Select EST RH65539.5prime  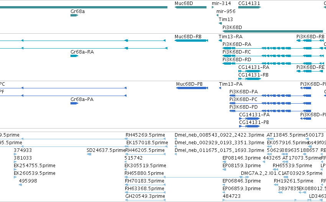click(x=292, y=166)
